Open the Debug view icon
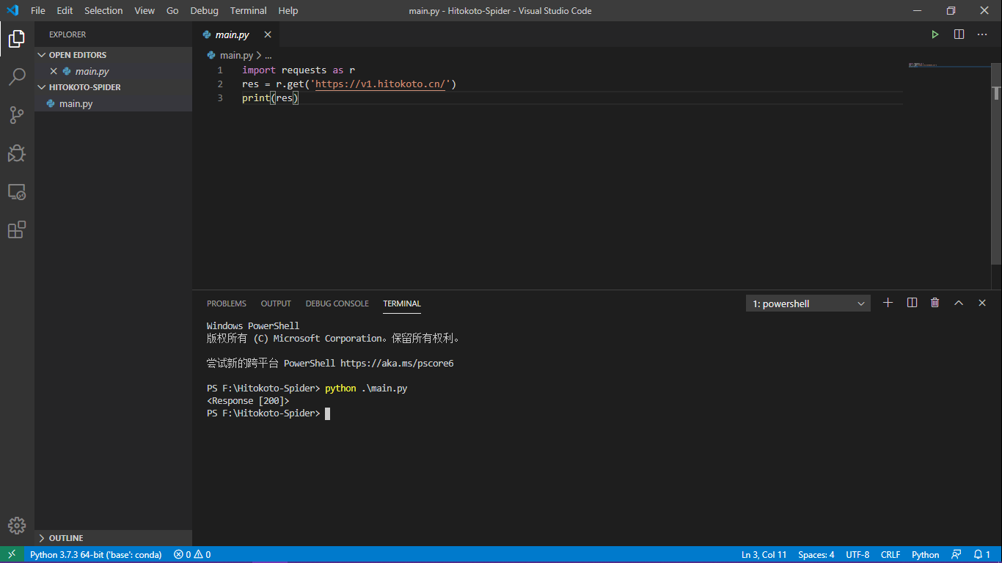The image size is (1002, 563). point(17,153)
